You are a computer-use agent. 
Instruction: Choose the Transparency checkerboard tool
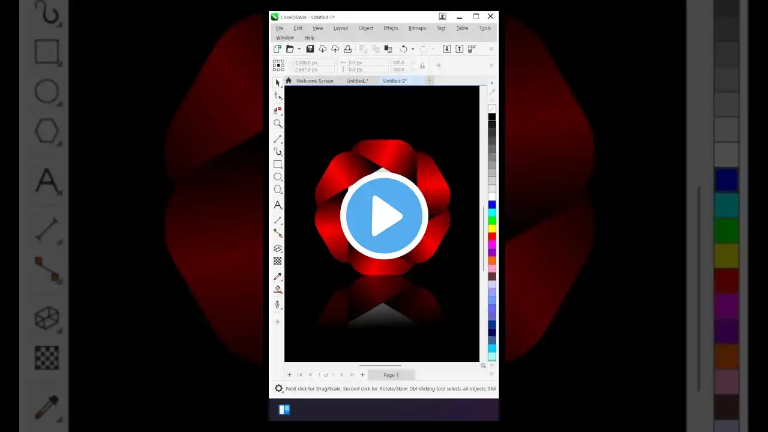point(278,261)
